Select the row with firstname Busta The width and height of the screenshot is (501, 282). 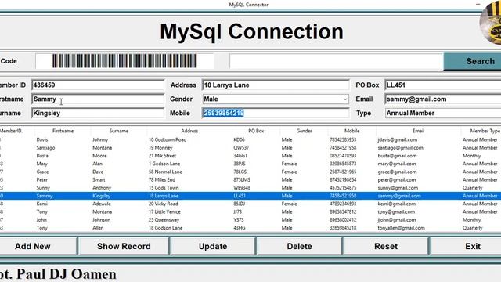point(250,156)
